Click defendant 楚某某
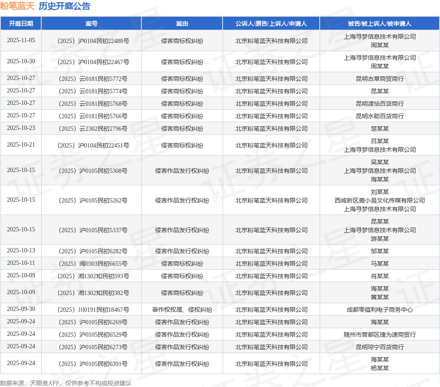440x387 pixels. point(380,129)
